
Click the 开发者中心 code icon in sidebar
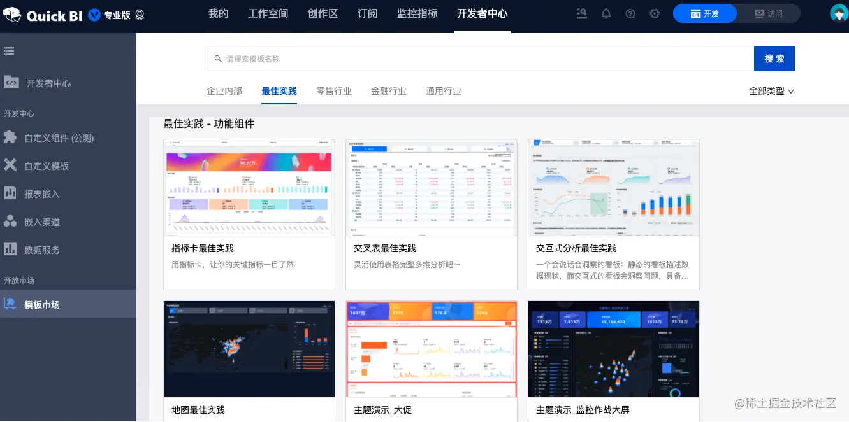[11, 82]
